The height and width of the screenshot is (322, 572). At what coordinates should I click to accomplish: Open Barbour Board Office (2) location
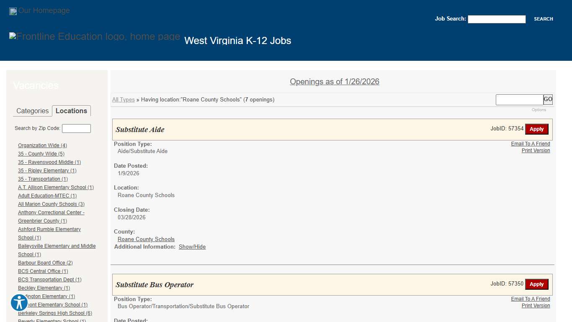[45, 263]
